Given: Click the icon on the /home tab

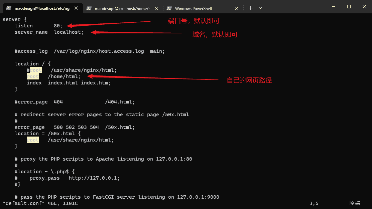Looking at the screenshot, I should tap(89, 8).
